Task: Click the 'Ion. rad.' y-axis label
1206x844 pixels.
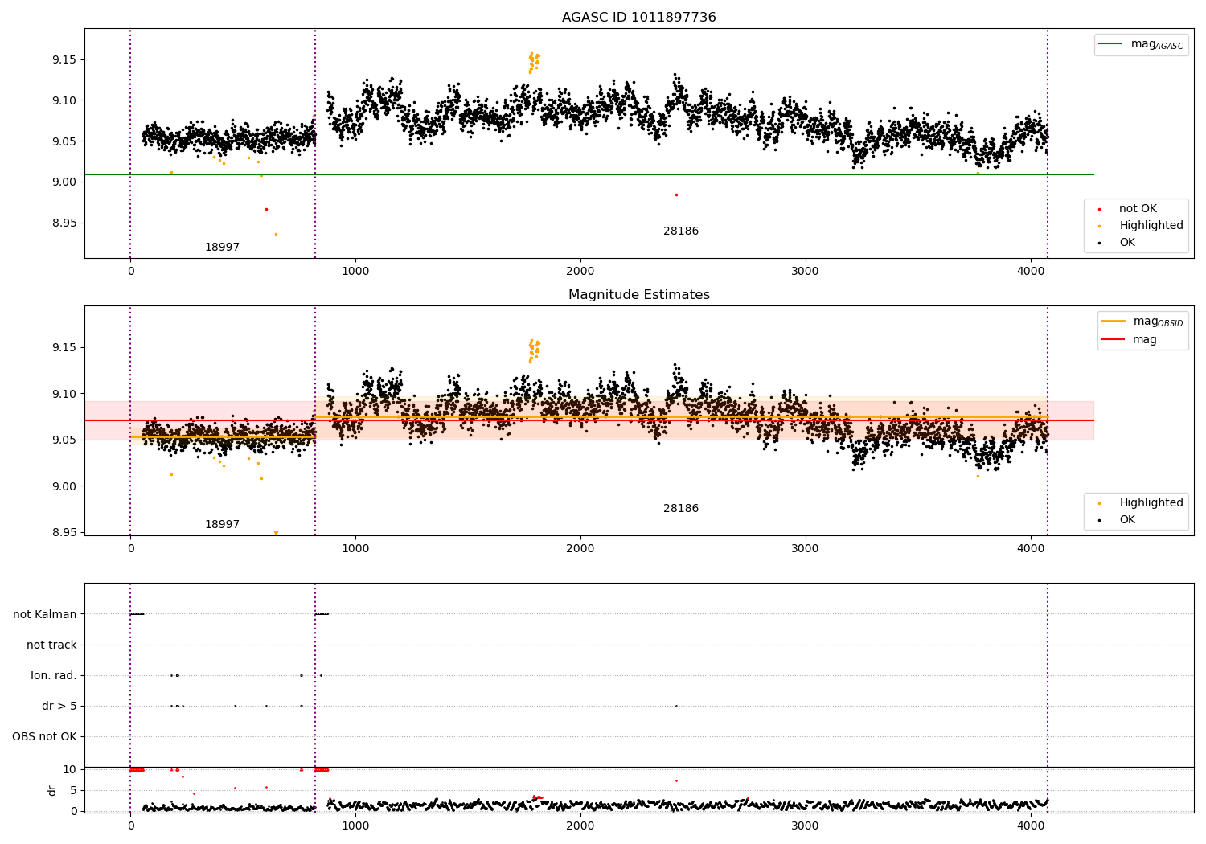Action: [54, 676]
